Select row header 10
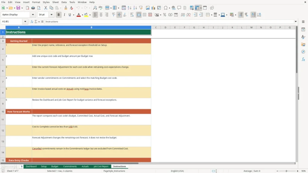The height and width of the screenshot is (173, 308). [3, 112]
